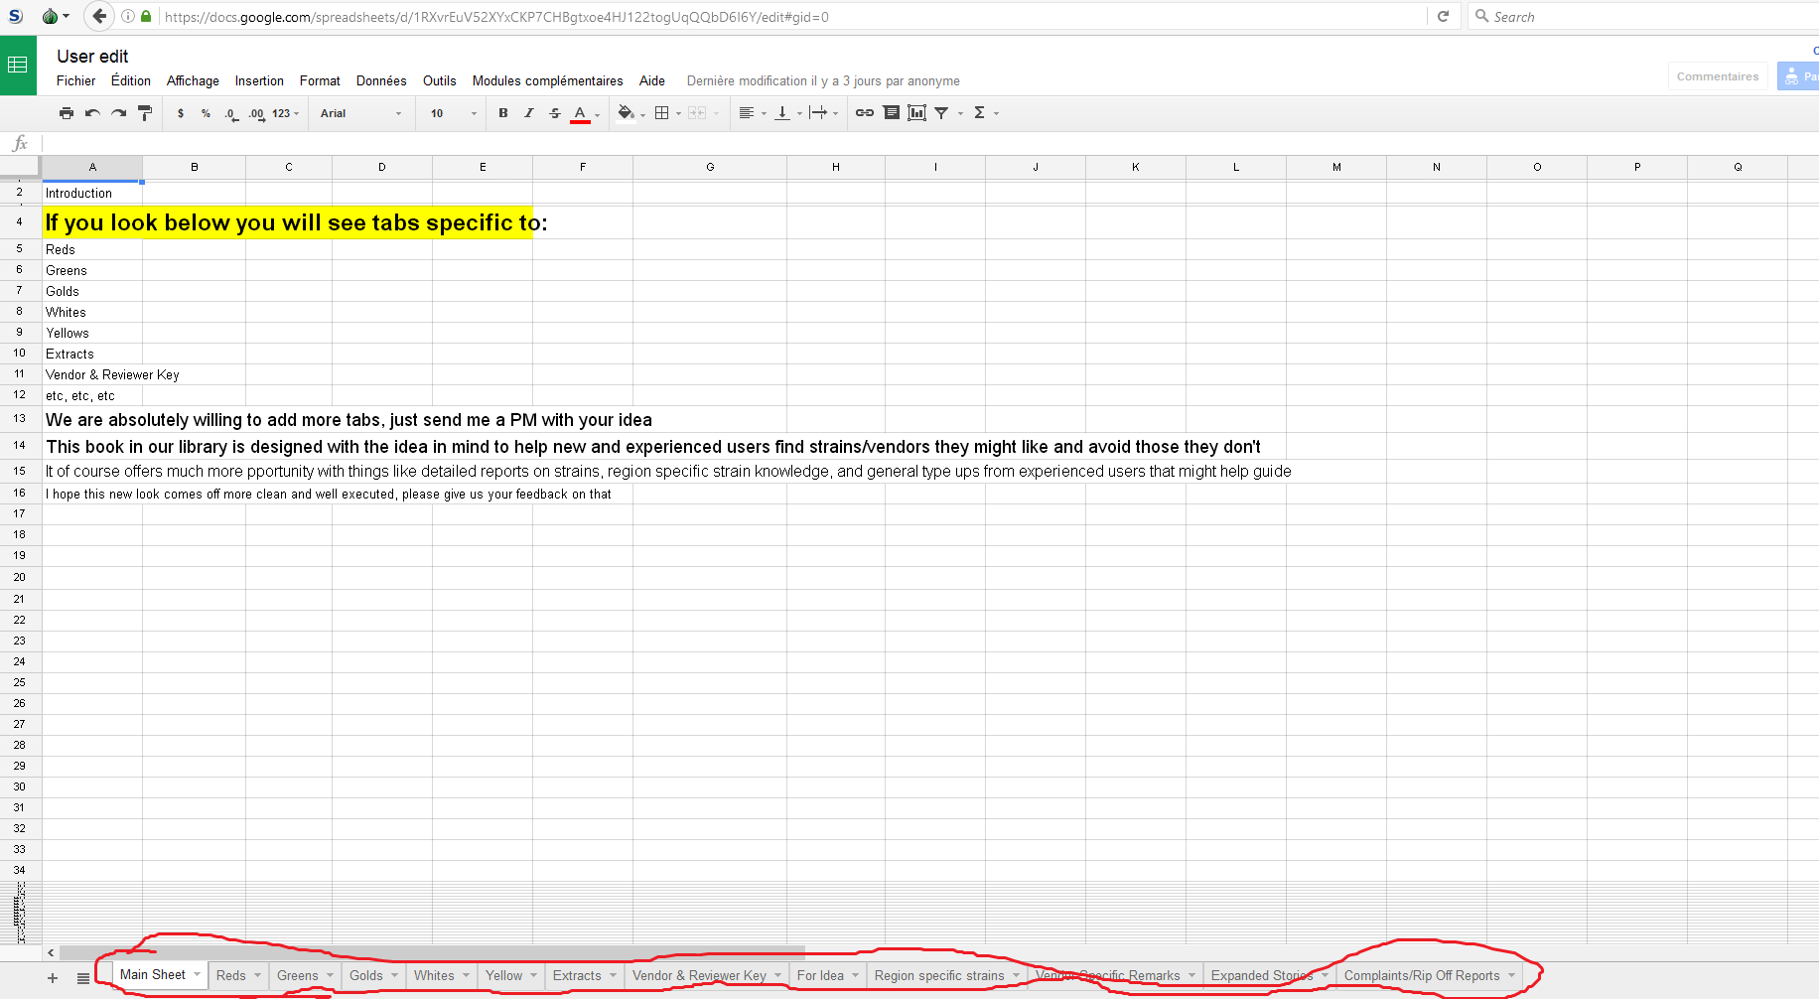Go back using the browser back arrow
Viewport: 1819px width, 999px height.
coord(99,16)
